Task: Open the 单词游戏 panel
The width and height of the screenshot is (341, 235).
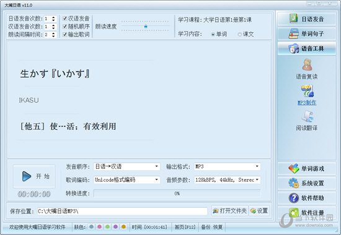Action: pos(307,168)
